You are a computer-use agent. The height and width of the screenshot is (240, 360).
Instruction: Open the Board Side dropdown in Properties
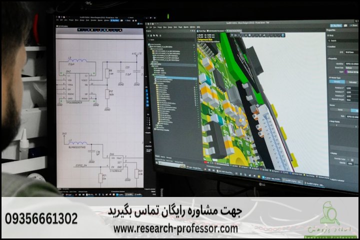(x=351, y=68)
